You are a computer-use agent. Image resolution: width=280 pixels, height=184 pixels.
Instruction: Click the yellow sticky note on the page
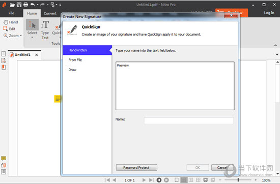coord(58,99)
